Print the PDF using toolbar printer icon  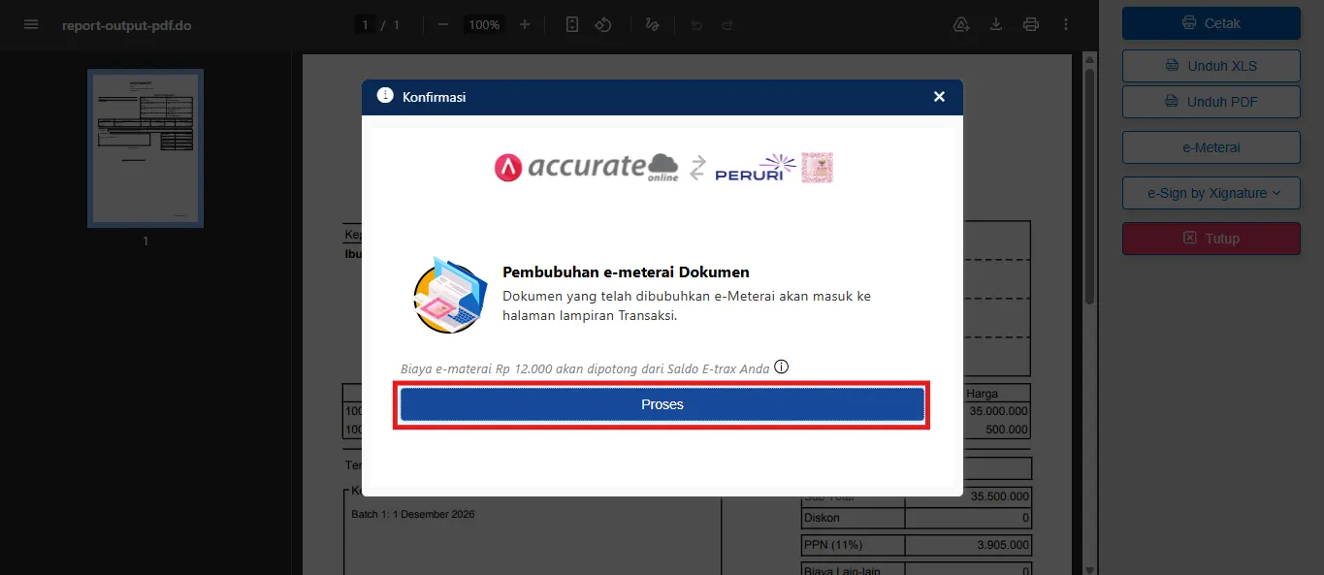[1031, 24]
